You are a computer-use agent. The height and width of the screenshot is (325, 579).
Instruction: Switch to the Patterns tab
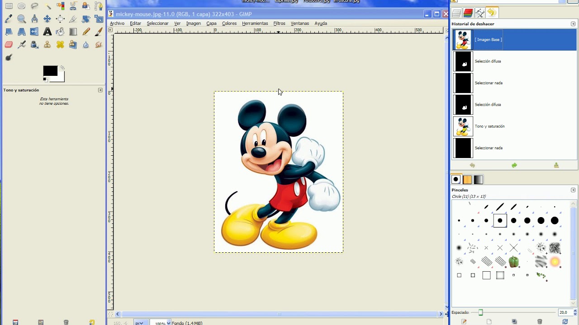467,180
